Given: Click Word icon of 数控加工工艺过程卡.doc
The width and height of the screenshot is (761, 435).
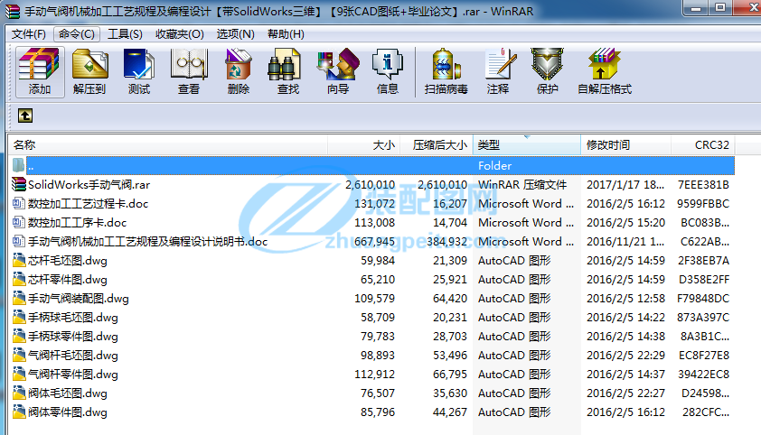Looking at the screenshot, I should (x=19, y=203).
